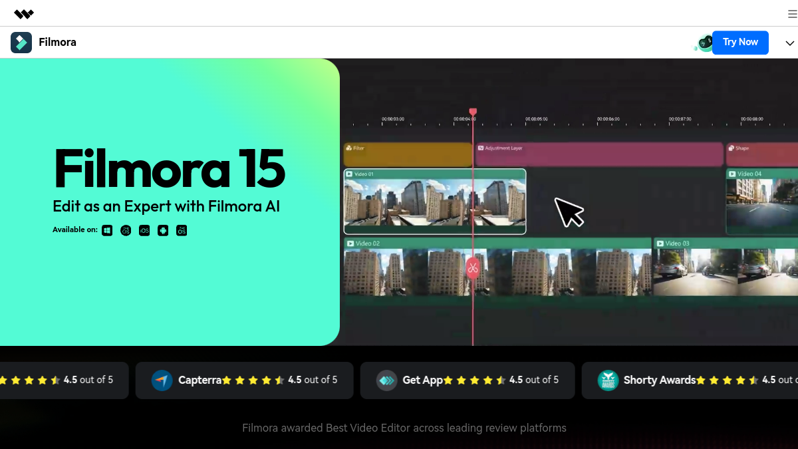Click the blue Try Now button
This screenshot has height=449, width=798.
(740, 43)
